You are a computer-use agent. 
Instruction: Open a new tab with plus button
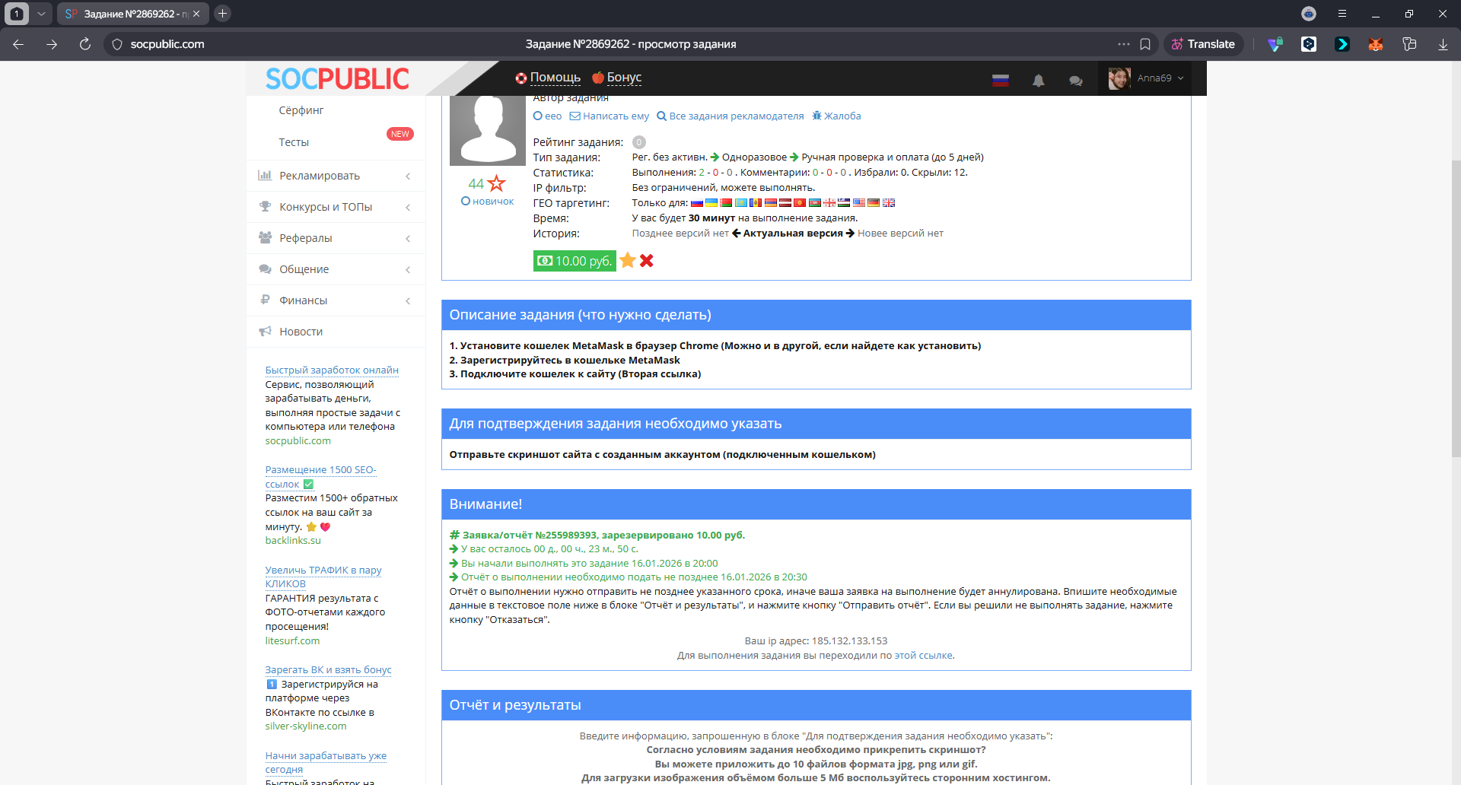pos(222,14)
